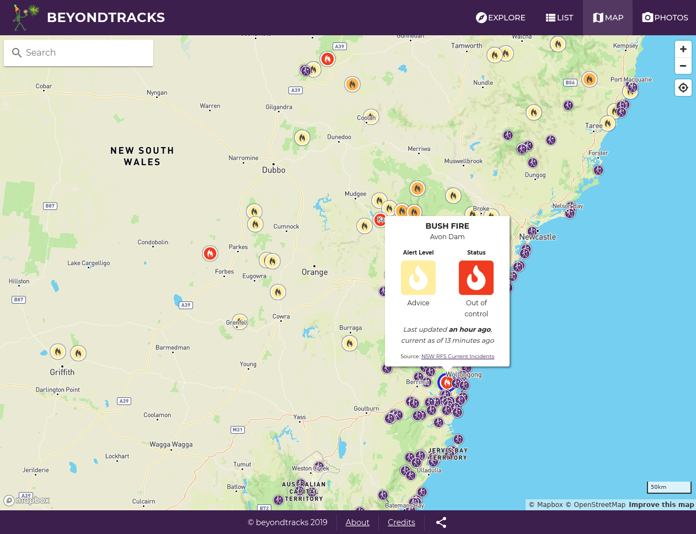Viewport: 696px width, 534px height.
Task: Click the yellow fire marker near Griffith
Action: tap(58, 352)
